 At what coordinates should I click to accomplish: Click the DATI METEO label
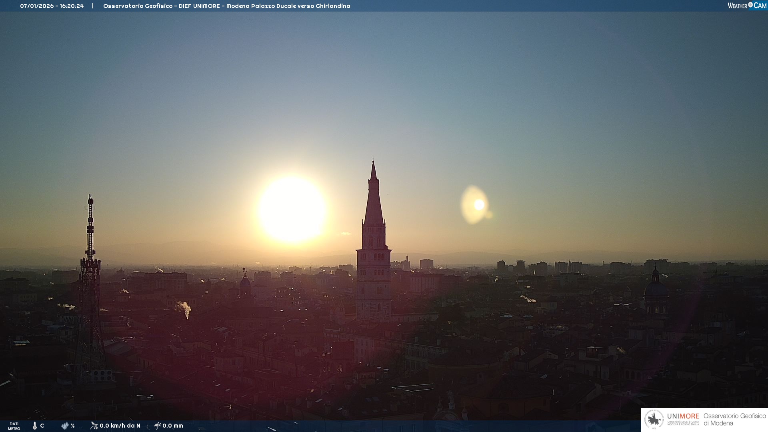14,426
